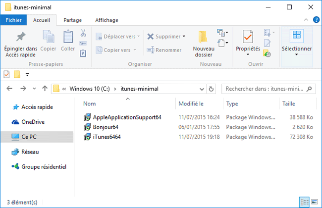Expand the Sélectionner dropdown arrow

(x=296, y=54)
